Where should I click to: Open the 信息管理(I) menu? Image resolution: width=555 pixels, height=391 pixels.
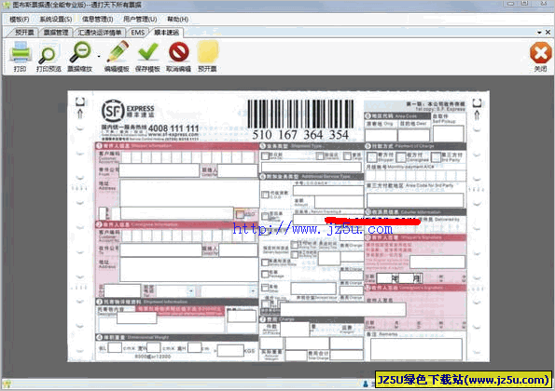(97, 19)
